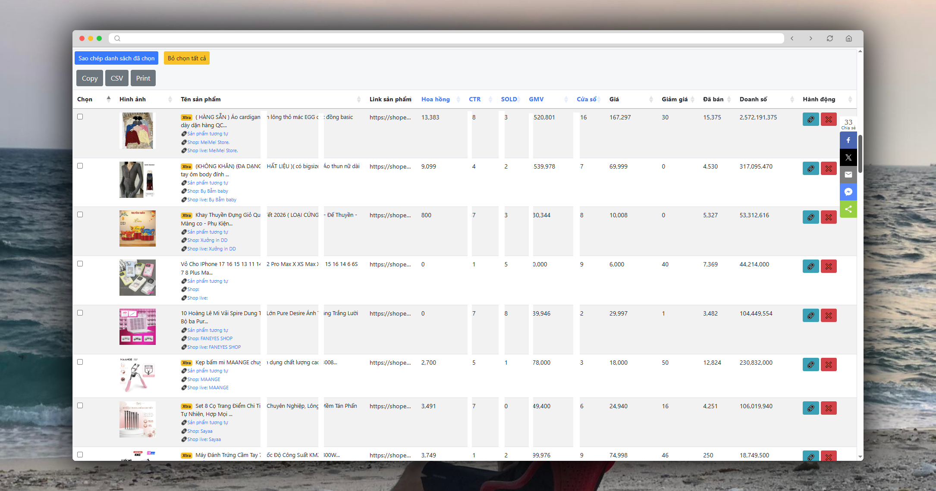Open the Shop: FANEYES SHOP link

click(x=210, y=338)
